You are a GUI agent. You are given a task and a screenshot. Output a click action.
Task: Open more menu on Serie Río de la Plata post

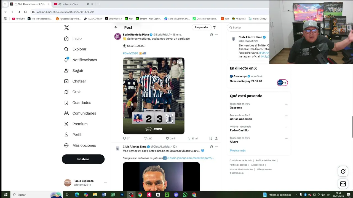[x=216, y=35]
